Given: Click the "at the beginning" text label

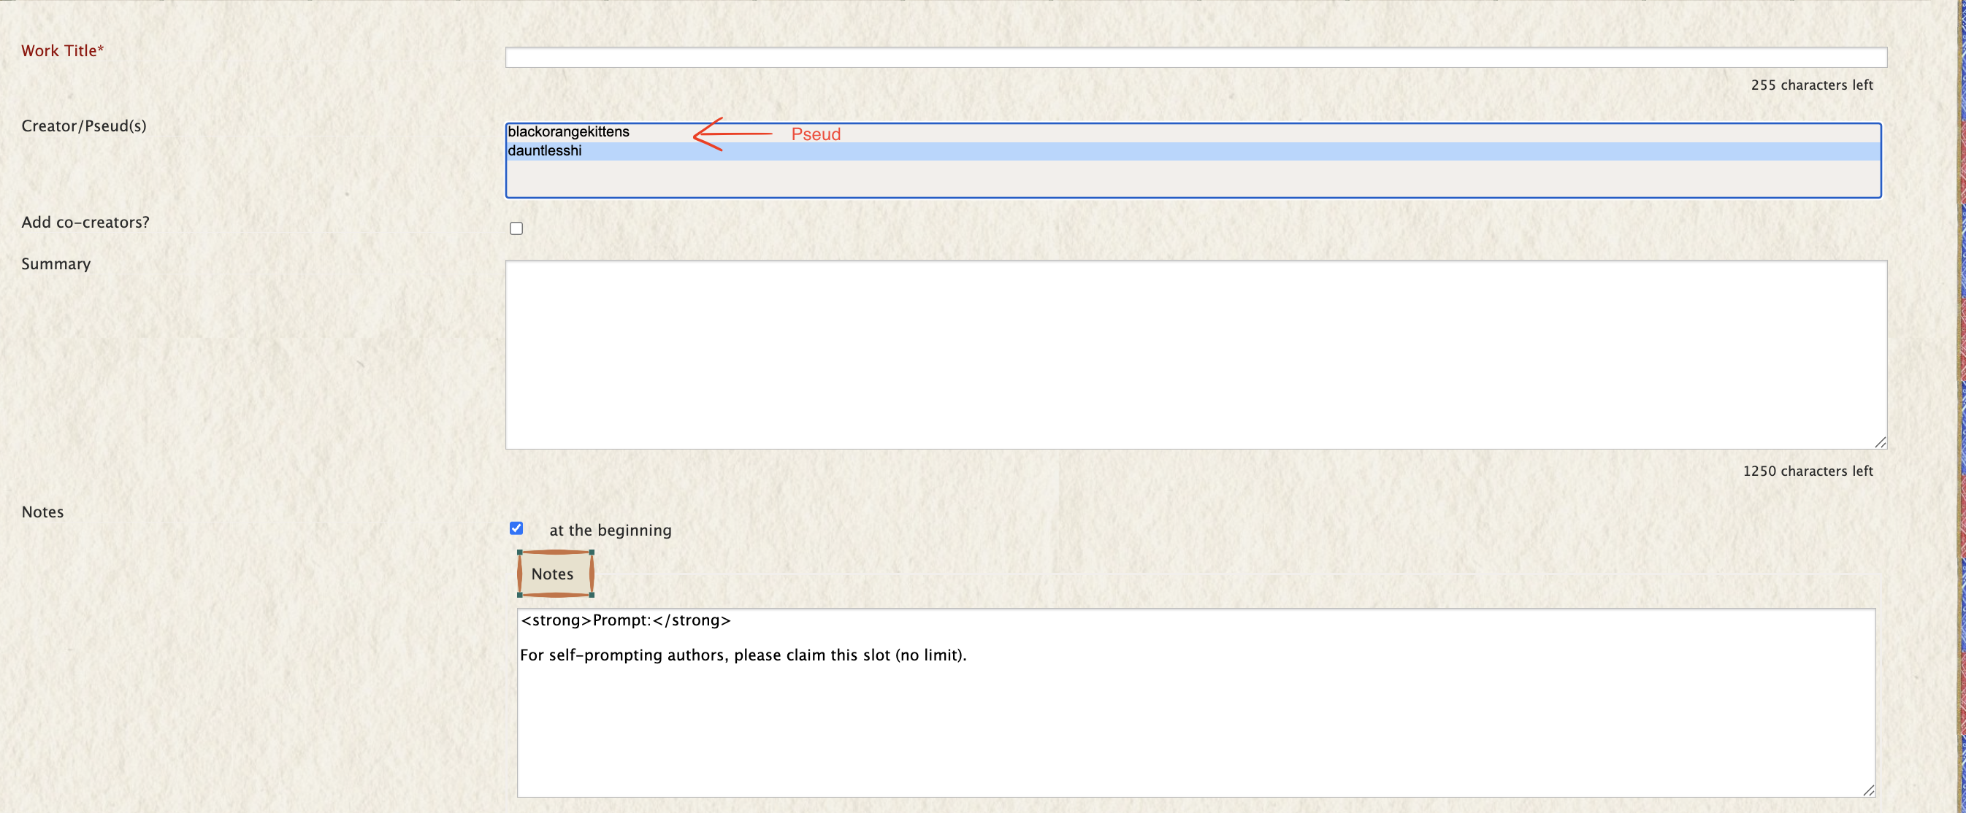Looking at the screenshot, I should coord(609,530).
